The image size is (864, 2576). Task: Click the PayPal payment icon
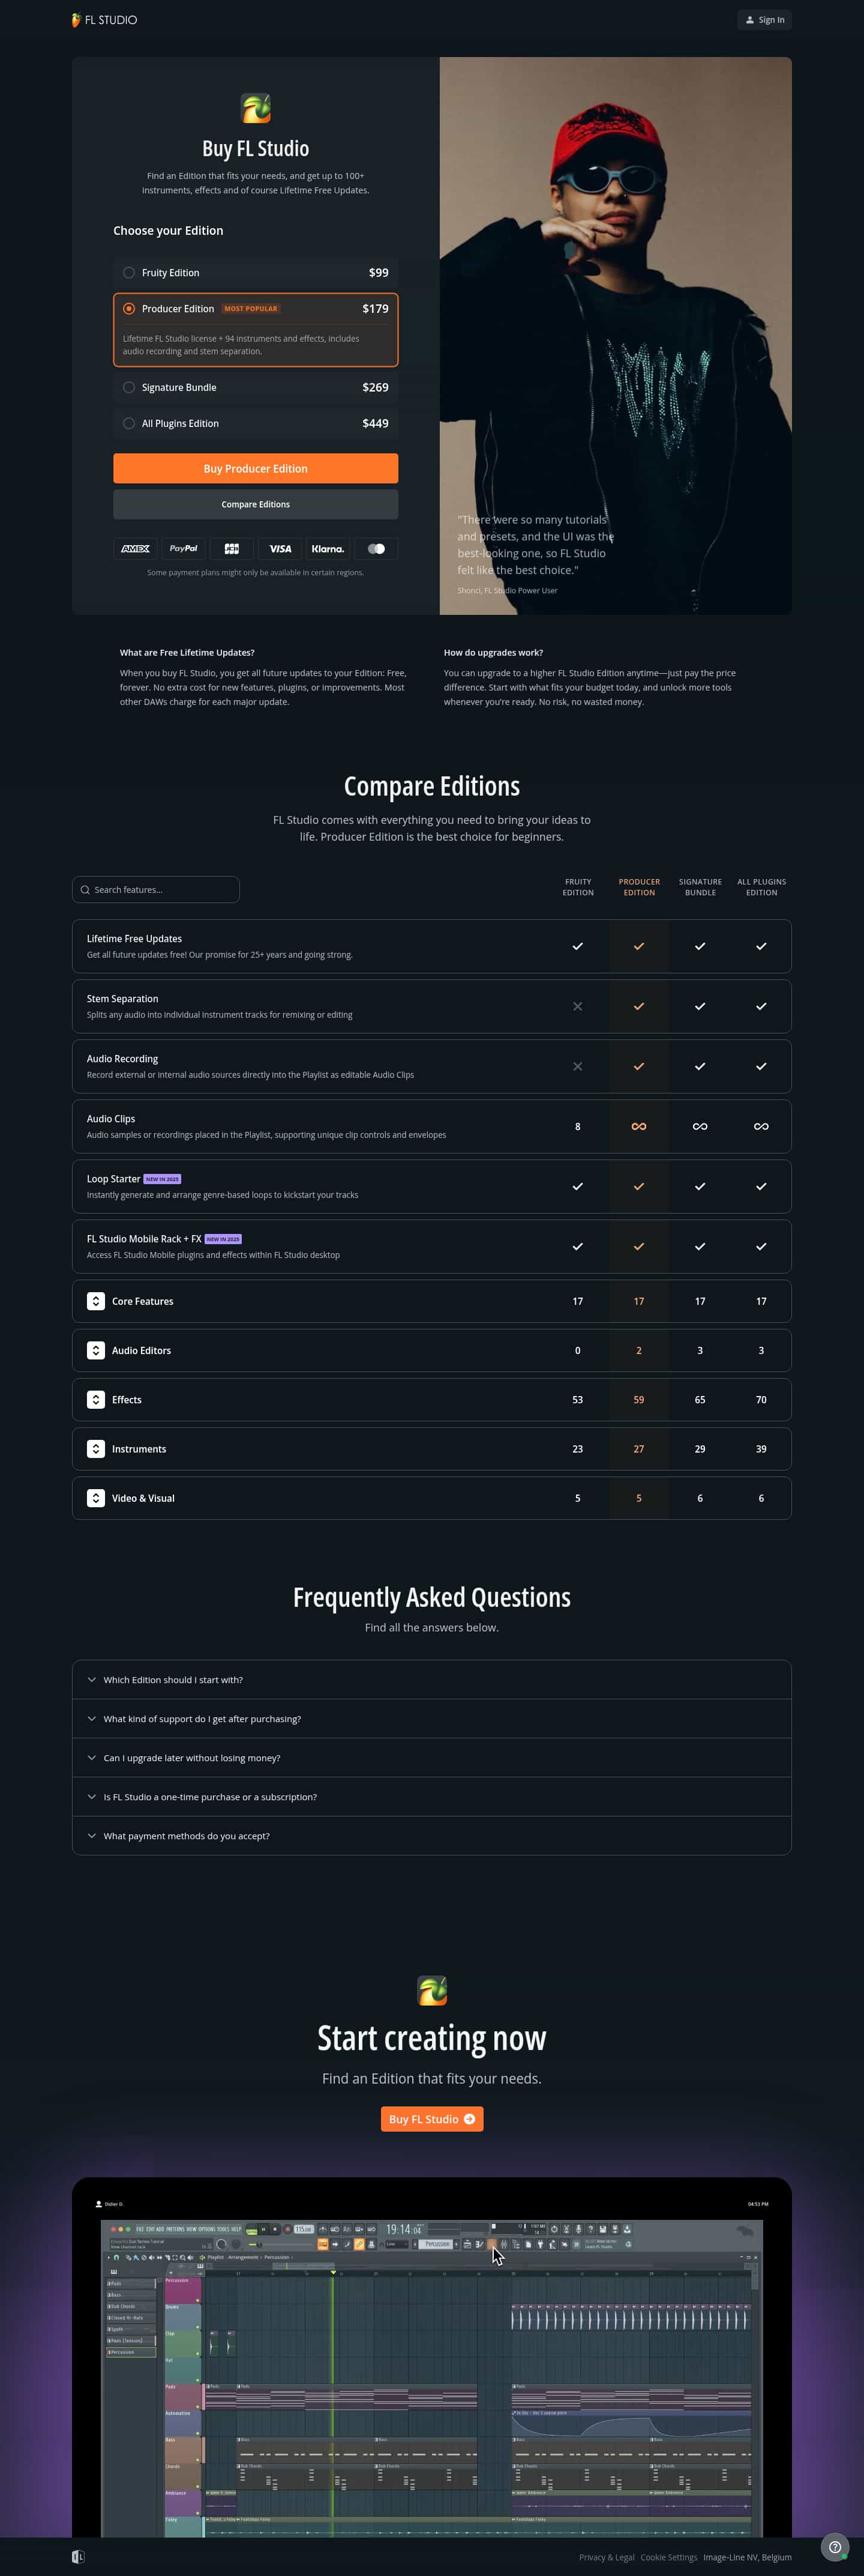184,549
